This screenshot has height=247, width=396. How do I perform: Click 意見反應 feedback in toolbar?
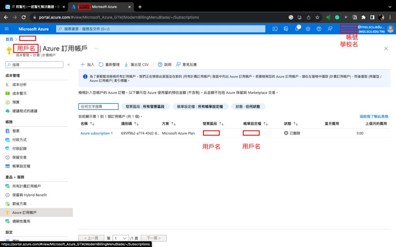tap(186, 65)
